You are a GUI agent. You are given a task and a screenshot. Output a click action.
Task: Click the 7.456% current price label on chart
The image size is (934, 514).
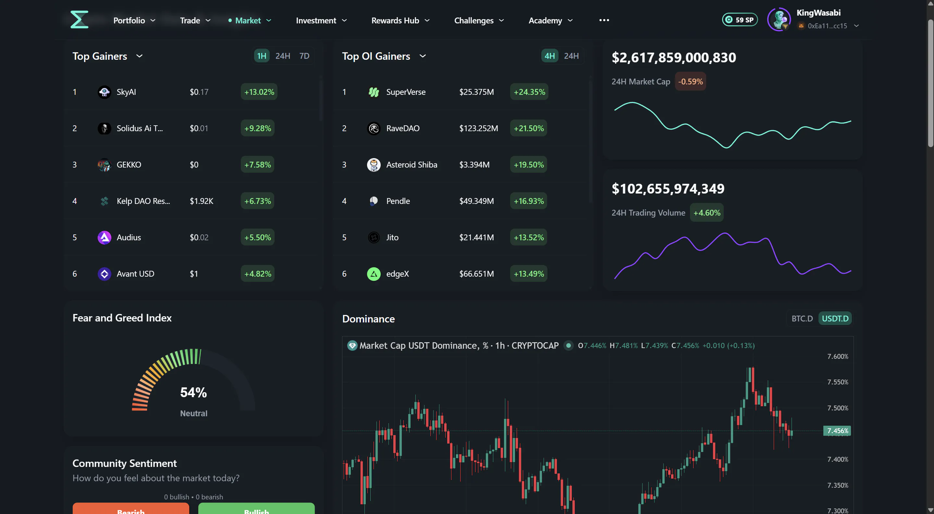(837, 431)
